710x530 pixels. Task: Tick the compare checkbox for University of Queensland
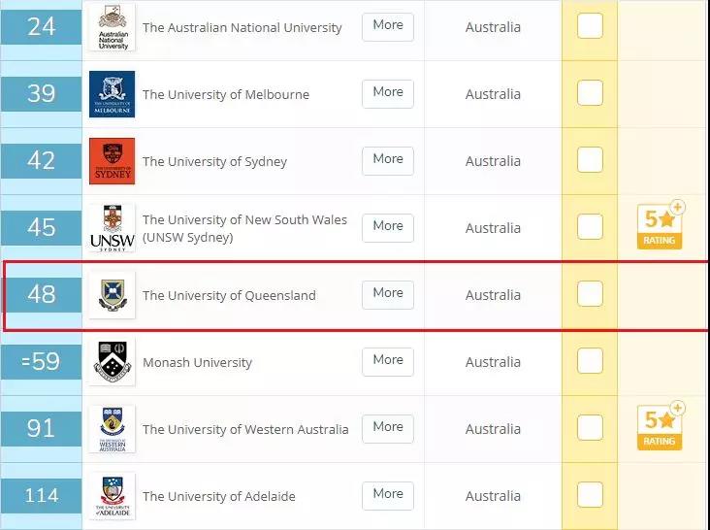tap(590, 293)
